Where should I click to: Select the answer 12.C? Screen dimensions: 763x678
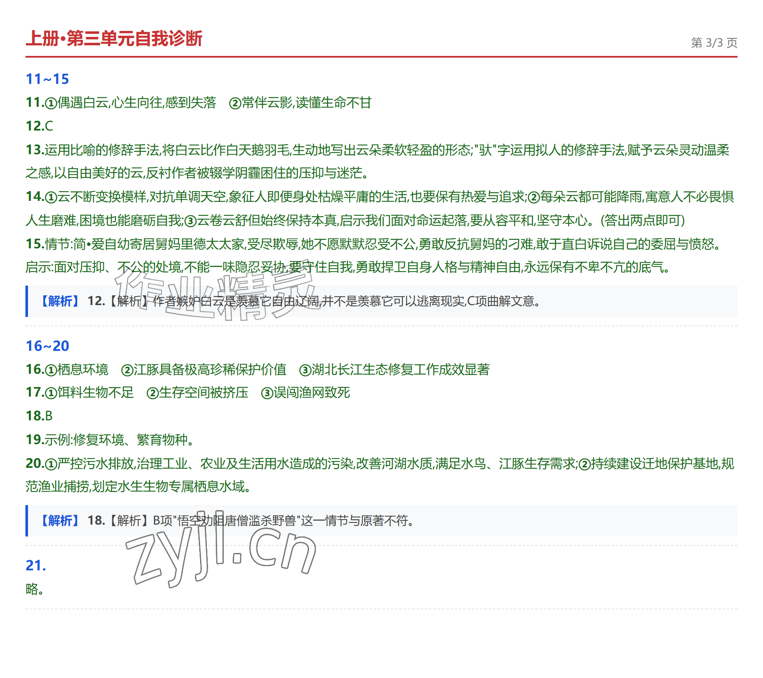[39, 126]
